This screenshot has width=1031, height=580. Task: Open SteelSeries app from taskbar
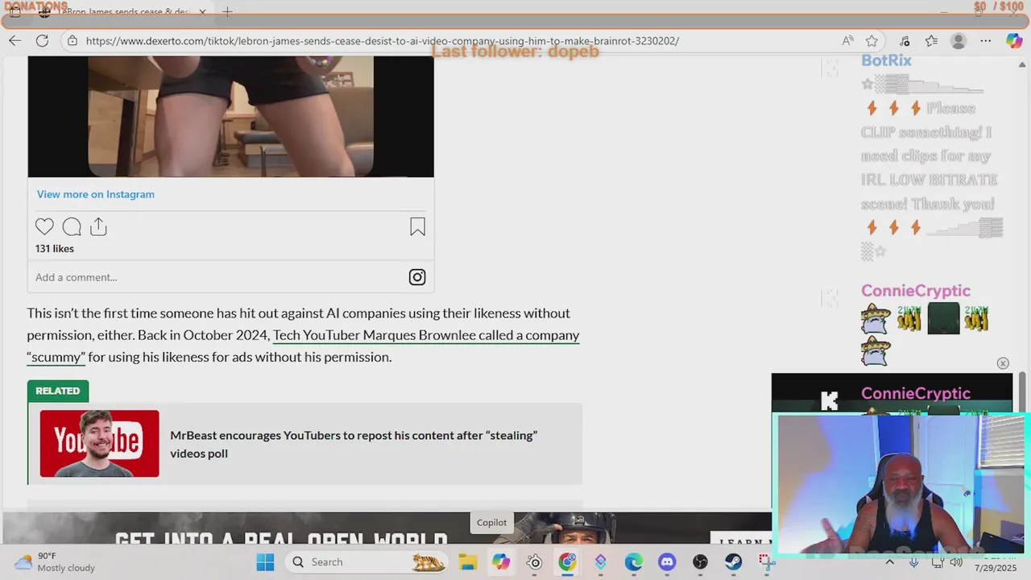tap(534, 562)
